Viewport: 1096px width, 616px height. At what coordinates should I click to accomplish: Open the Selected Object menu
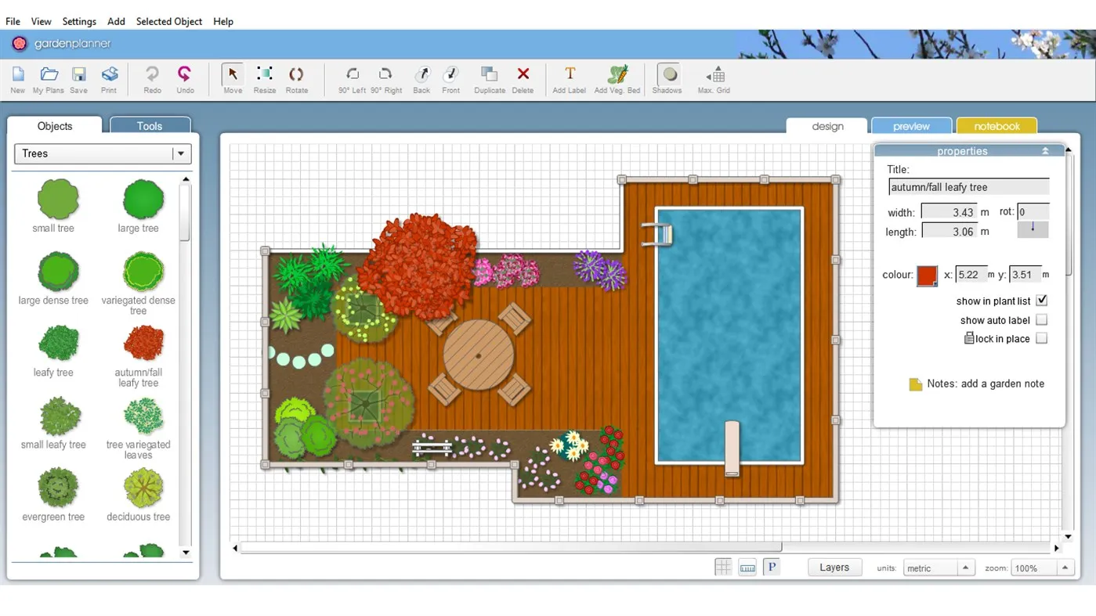[168, 21]
